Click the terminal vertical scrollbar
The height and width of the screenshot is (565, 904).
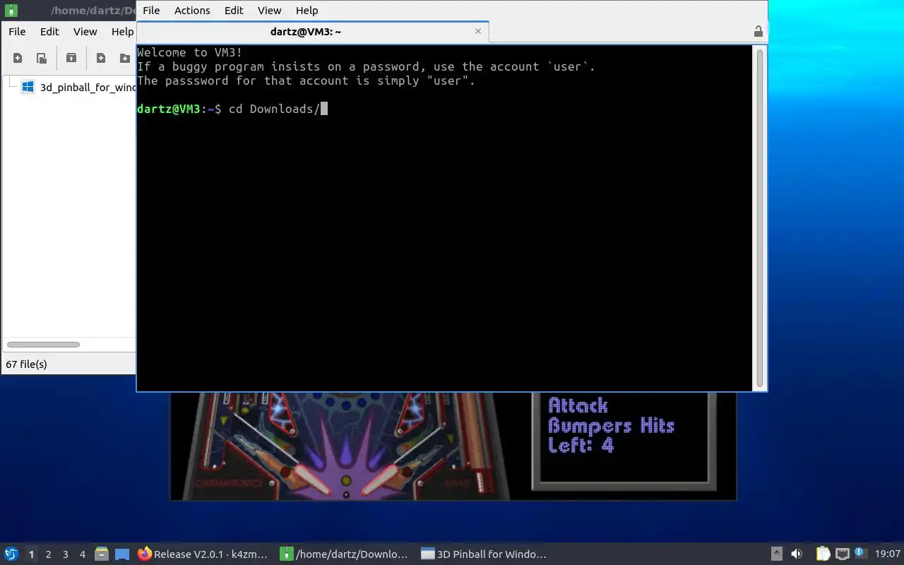[760, 218]
